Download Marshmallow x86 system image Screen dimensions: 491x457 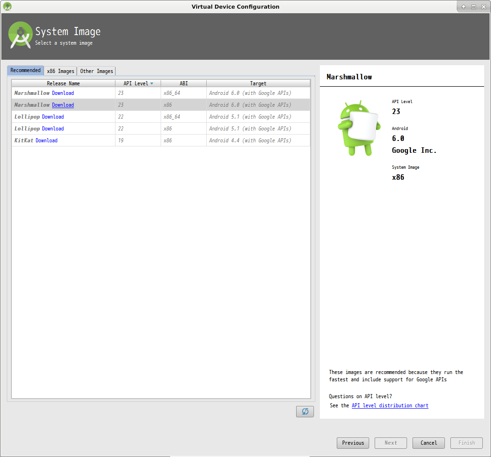pyautogui.click(x=63, y=105)
